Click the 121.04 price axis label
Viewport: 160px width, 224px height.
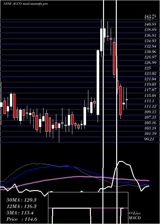pos(150,79)
